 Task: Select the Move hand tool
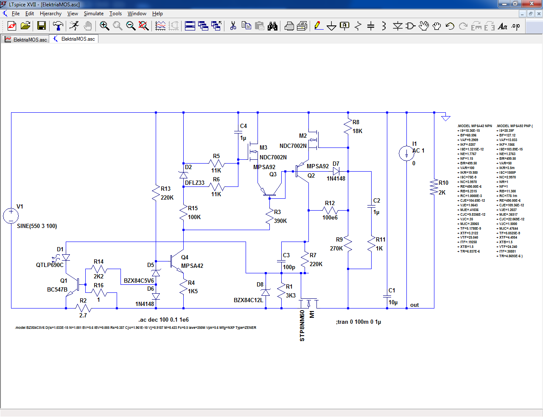click(x=424, y=26)
